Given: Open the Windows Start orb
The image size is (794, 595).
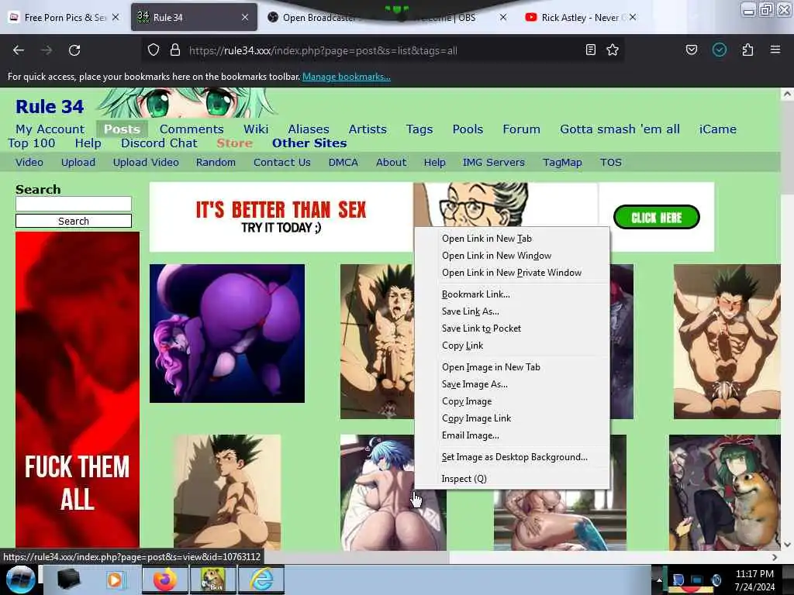Looking at the screenshot, I should coord(21,580).
